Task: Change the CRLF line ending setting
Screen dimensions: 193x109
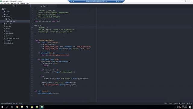Action: pos(166,104)
